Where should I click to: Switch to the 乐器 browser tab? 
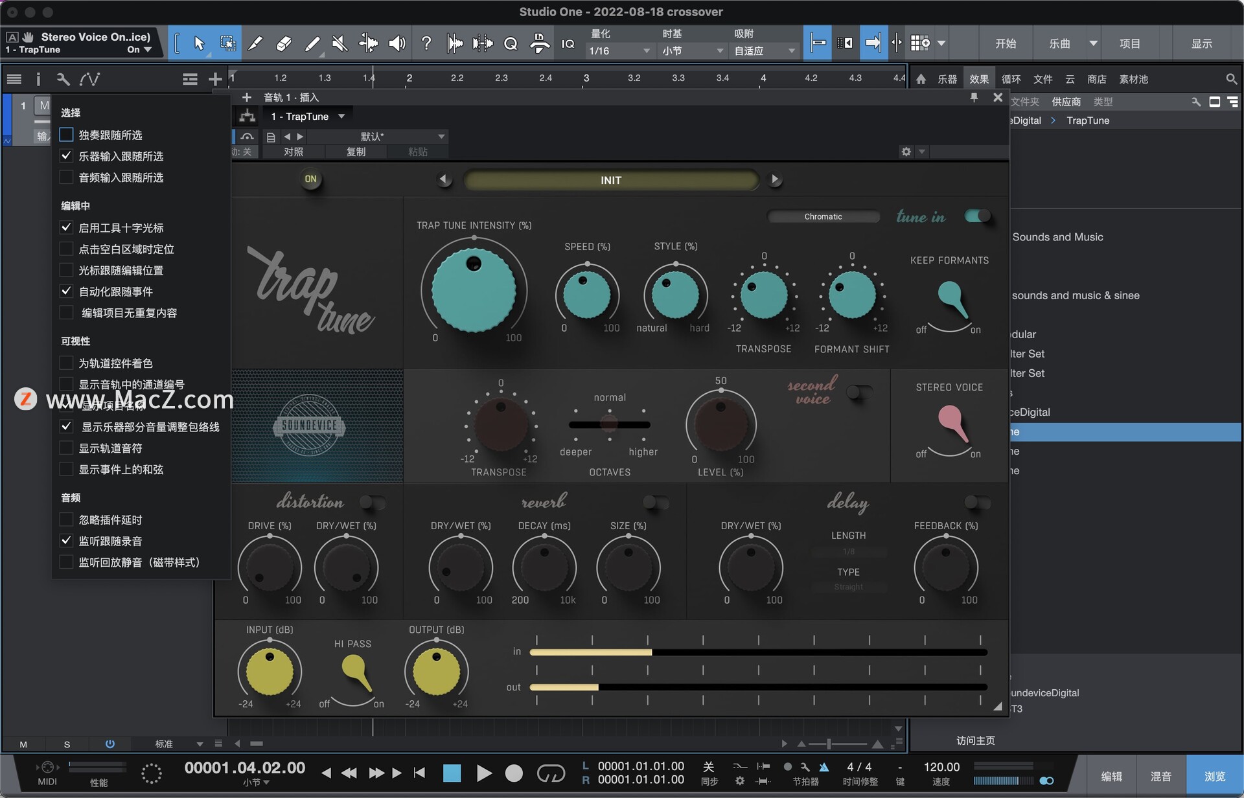(947, 79)
